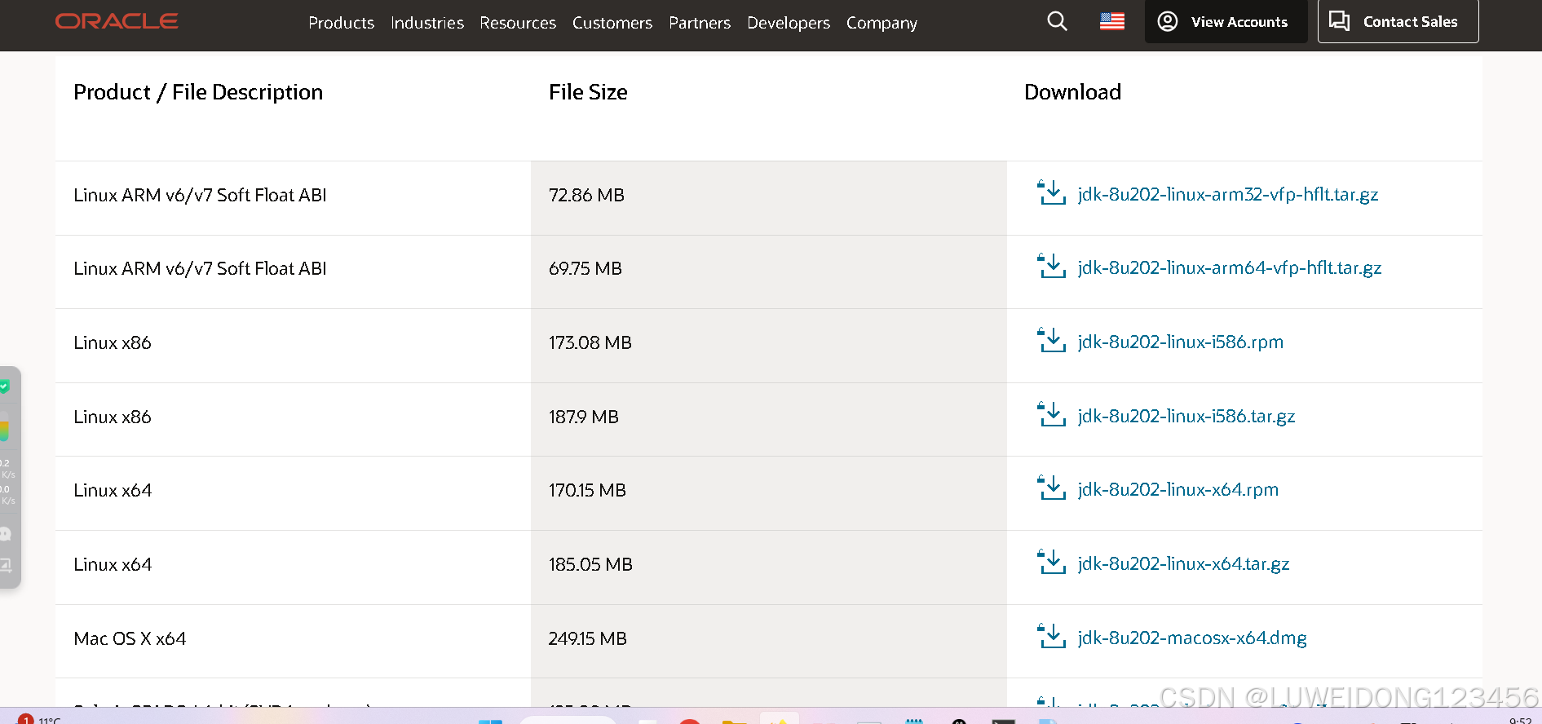Open the Company menu
This screenshot has width=1542, height=724.
coord(881,23)
